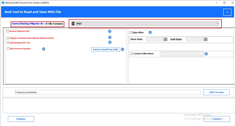Click the Extract Email from MSG button

[106, 49]
